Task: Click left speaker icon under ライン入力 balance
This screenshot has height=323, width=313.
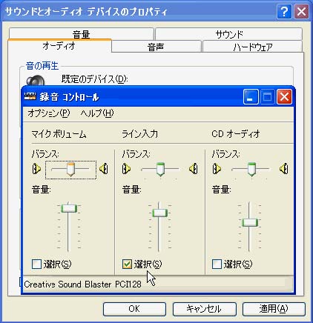Action: coord(126,169)
